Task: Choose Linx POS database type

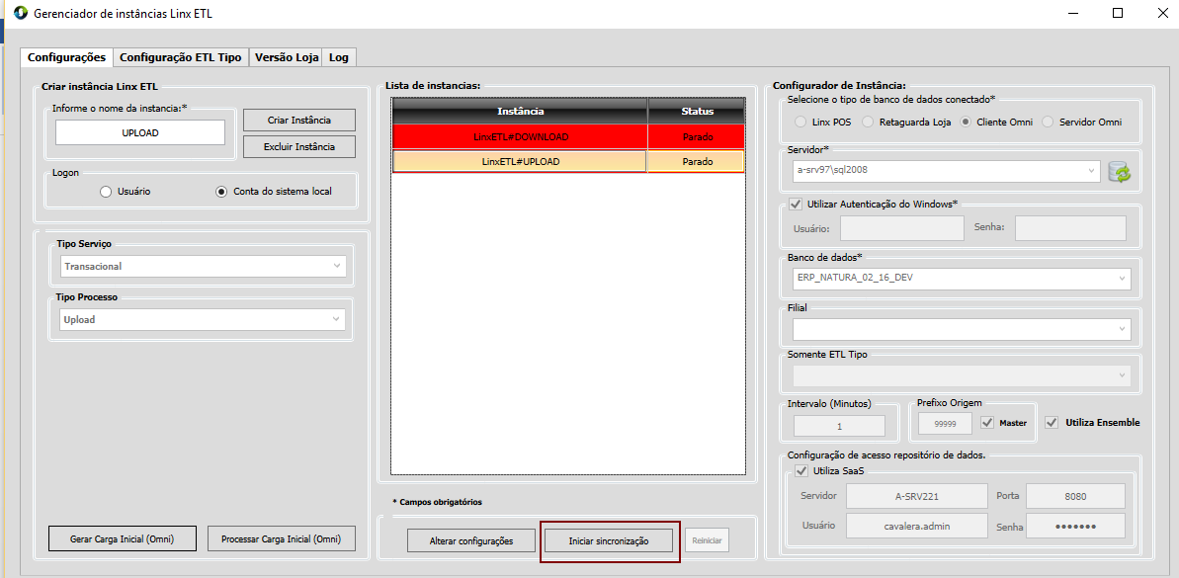Action: [800, 122]
